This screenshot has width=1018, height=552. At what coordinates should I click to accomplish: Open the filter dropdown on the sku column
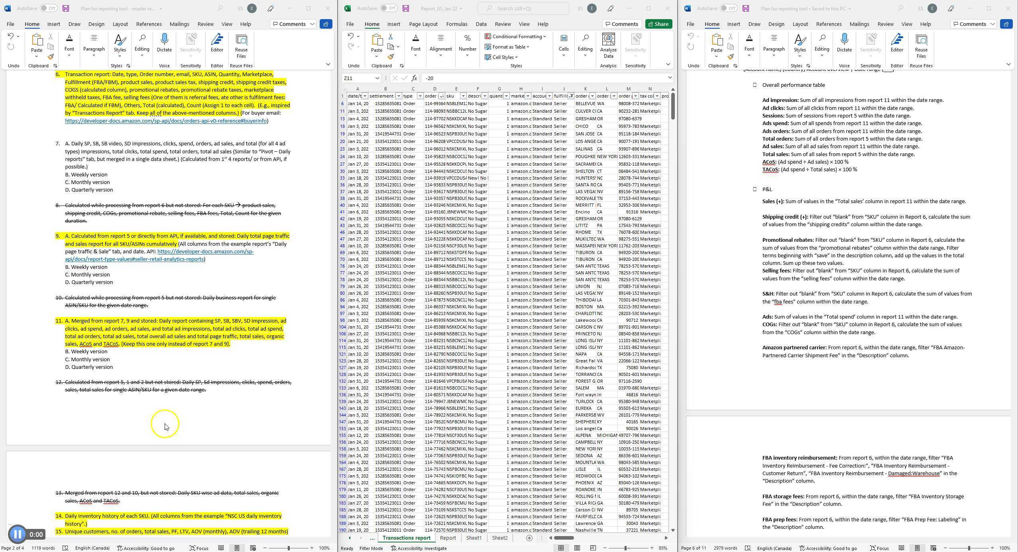463,96
